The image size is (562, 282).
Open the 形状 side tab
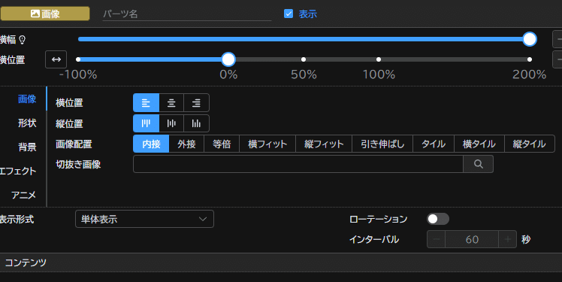27,123
